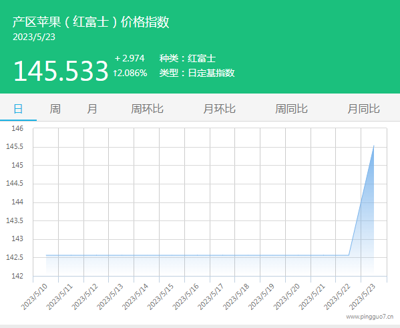The width and height of the screenshot is (400, 328).
Task: Switch to the 周 weekly tab
Action: coord(55,109)
